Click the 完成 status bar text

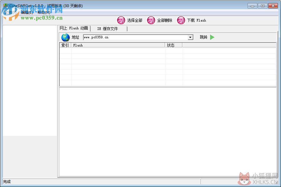[7, 182]
